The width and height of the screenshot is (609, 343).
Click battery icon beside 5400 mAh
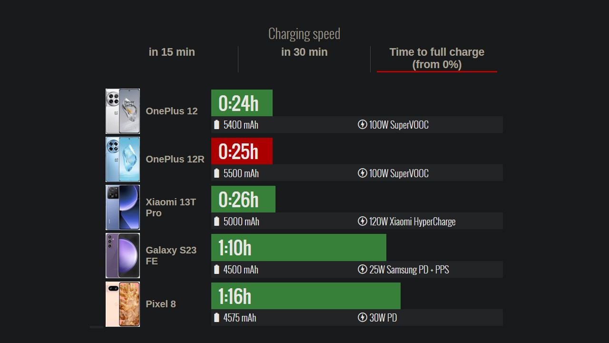click(x=217, y=125)
